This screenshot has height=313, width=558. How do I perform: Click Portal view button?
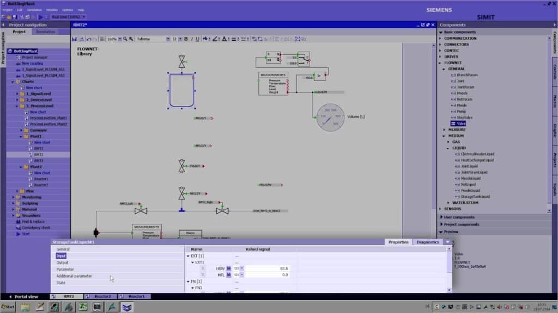[x=23, y=297]
